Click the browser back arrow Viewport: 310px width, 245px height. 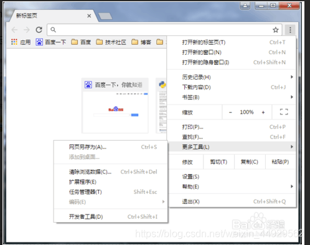click(14, 30)
